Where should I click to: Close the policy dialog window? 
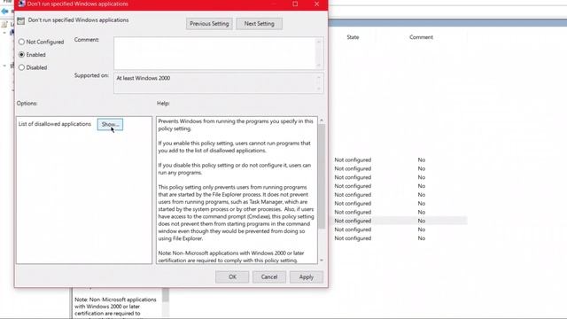[x=317, y=4]
